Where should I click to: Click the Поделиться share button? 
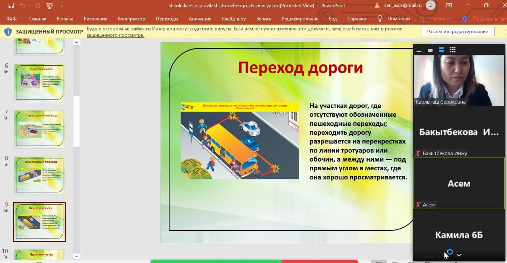[436, 19]
